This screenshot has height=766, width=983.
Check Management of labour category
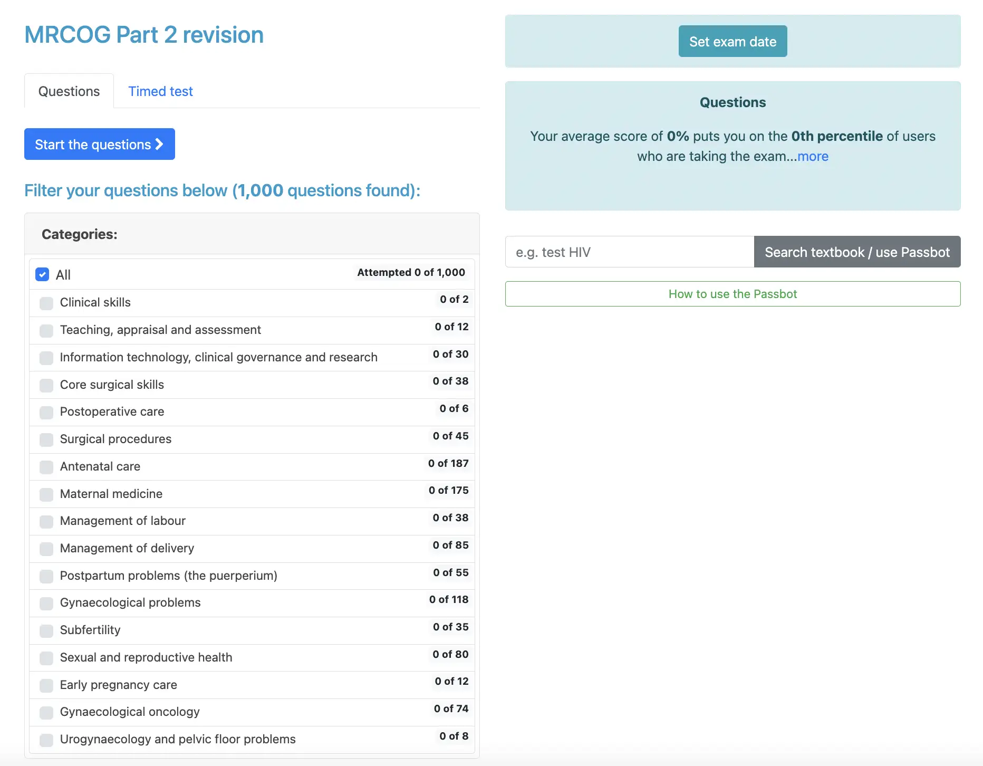pyautogui.click(x=46, y=522)
